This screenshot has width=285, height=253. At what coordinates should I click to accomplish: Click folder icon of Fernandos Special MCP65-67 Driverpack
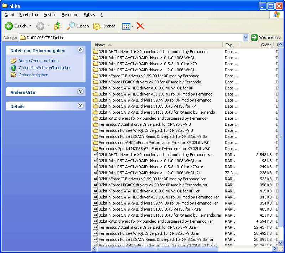click(95, 149)
